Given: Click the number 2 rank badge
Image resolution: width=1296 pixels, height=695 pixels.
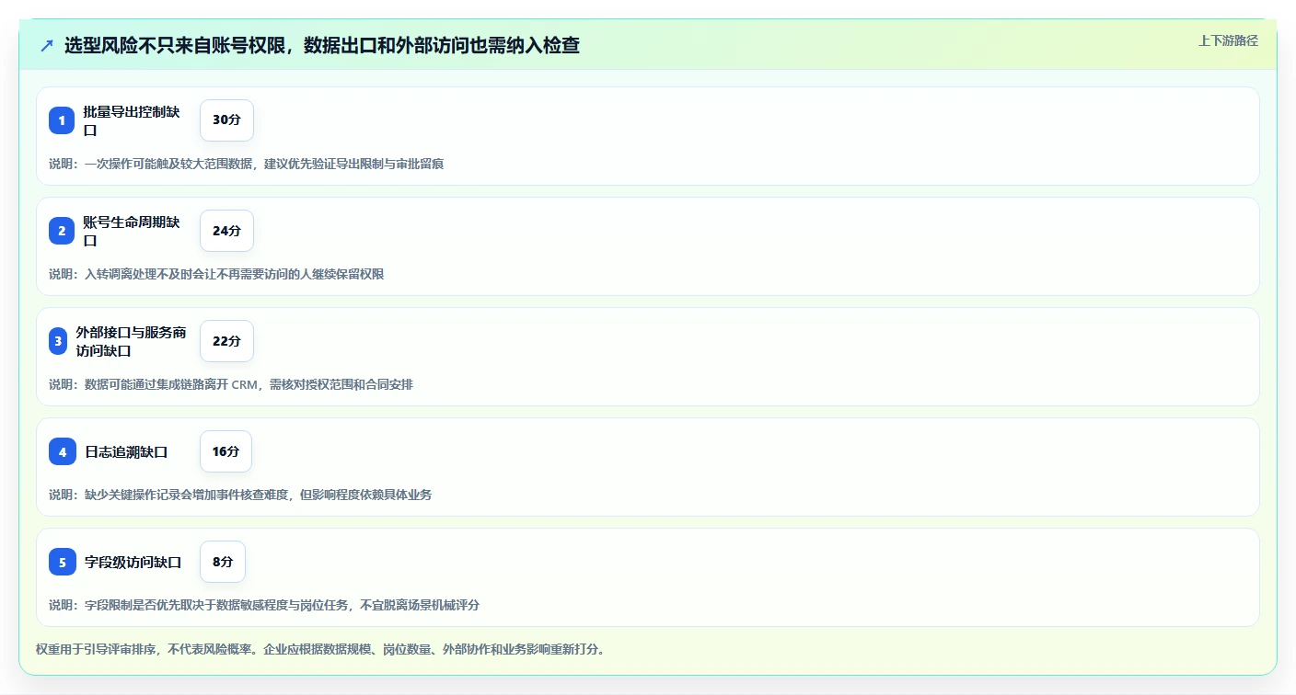Looking at the screenshot, I should tap(62, 231).
